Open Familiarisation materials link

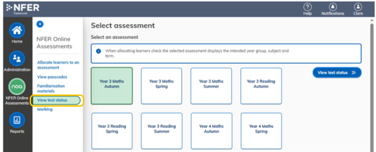[x=51, y=89]
